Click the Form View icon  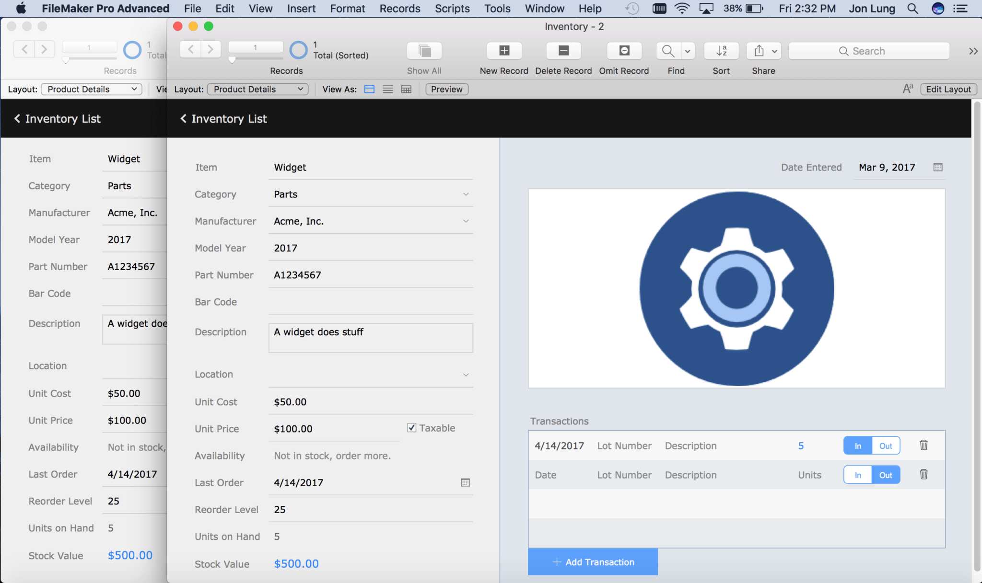[370, 89]
